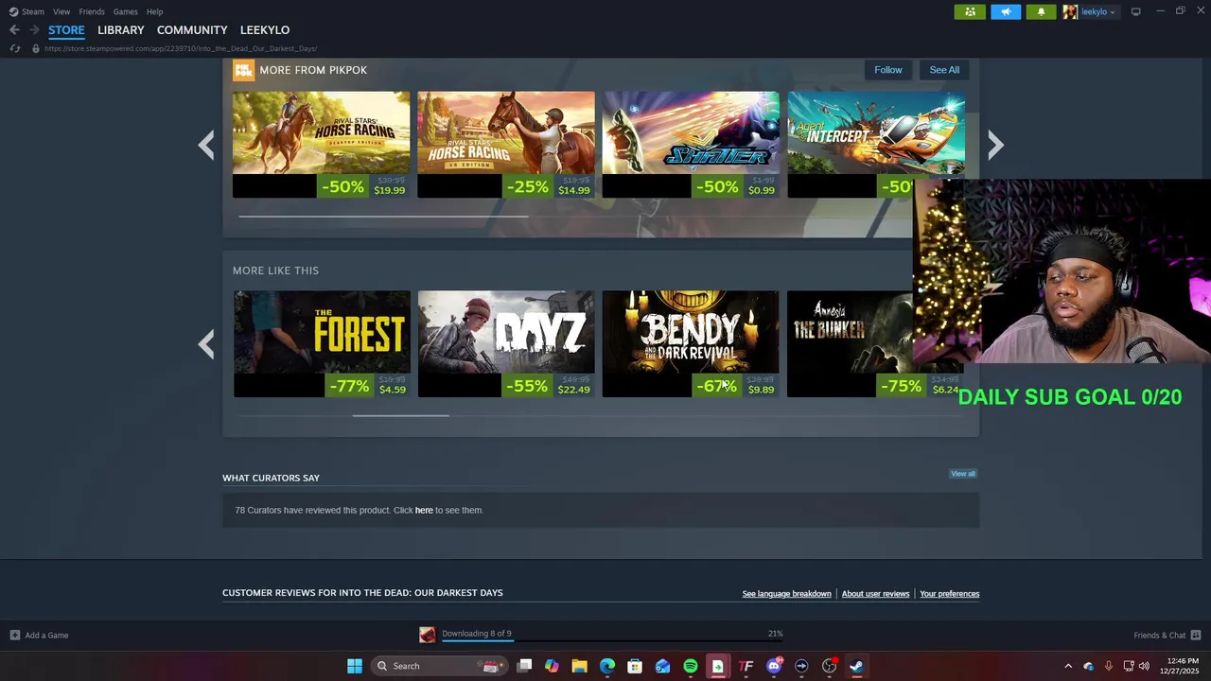1211x681 pixels.
Task: Open the Shatter game thumbnail
Action: (691, 145)
